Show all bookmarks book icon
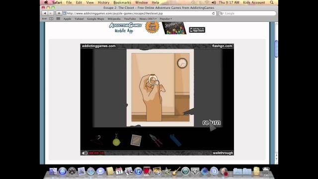Screen dimensions: 318x179 pos(51,19)
